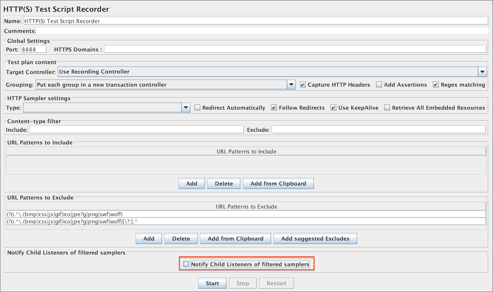Click Add suggested Excludes button
493x292 pixels.
pos(315,239)
